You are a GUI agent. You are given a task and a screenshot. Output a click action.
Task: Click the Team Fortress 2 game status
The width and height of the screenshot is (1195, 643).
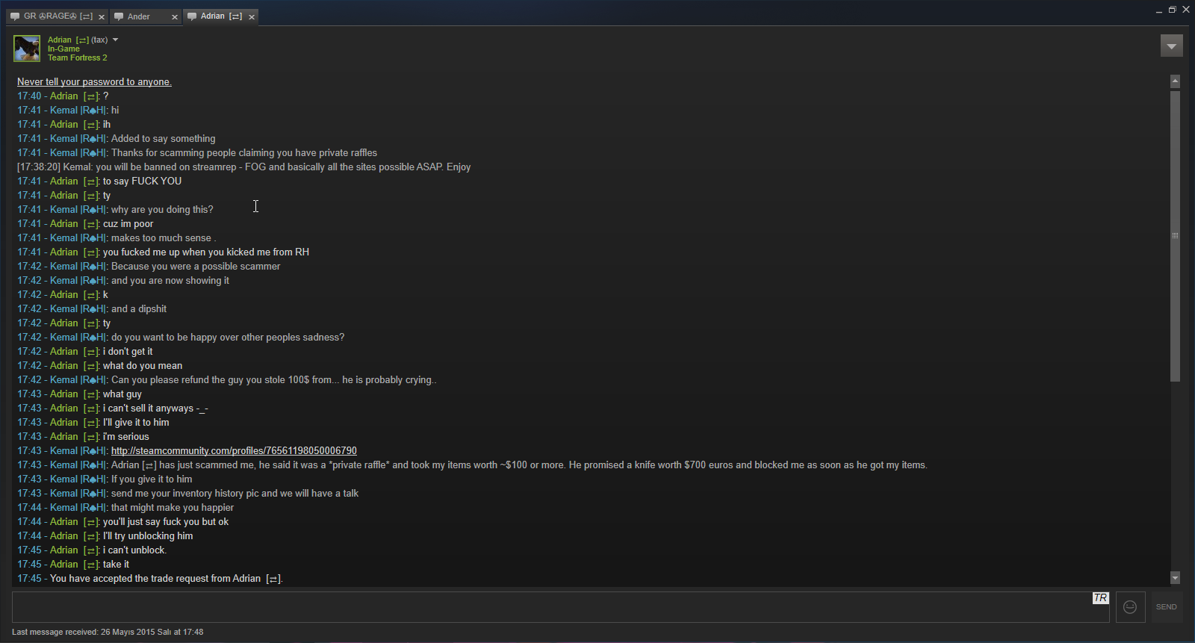tap(78, 58)
